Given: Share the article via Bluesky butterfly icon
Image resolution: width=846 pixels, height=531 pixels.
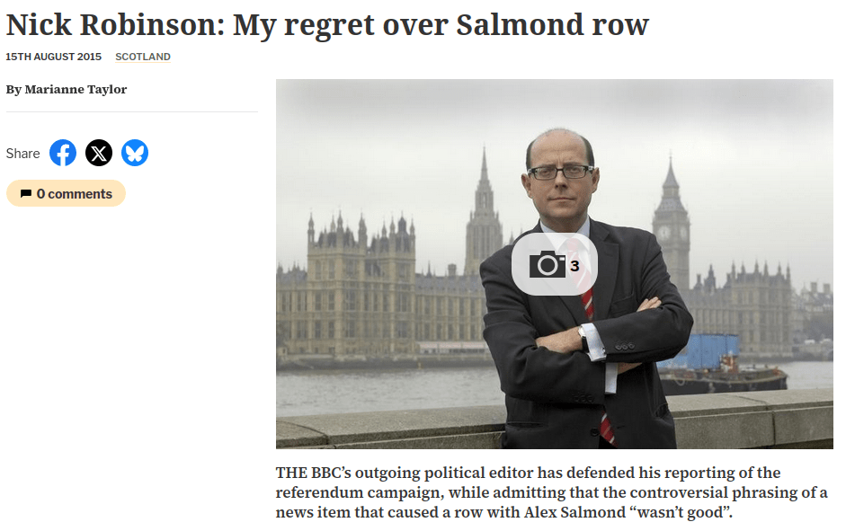Looking at the screenshot, I should coord(135,153).
